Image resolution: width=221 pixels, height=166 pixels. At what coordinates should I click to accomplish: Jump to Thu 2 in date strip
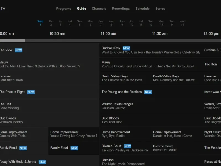(51, 23)
